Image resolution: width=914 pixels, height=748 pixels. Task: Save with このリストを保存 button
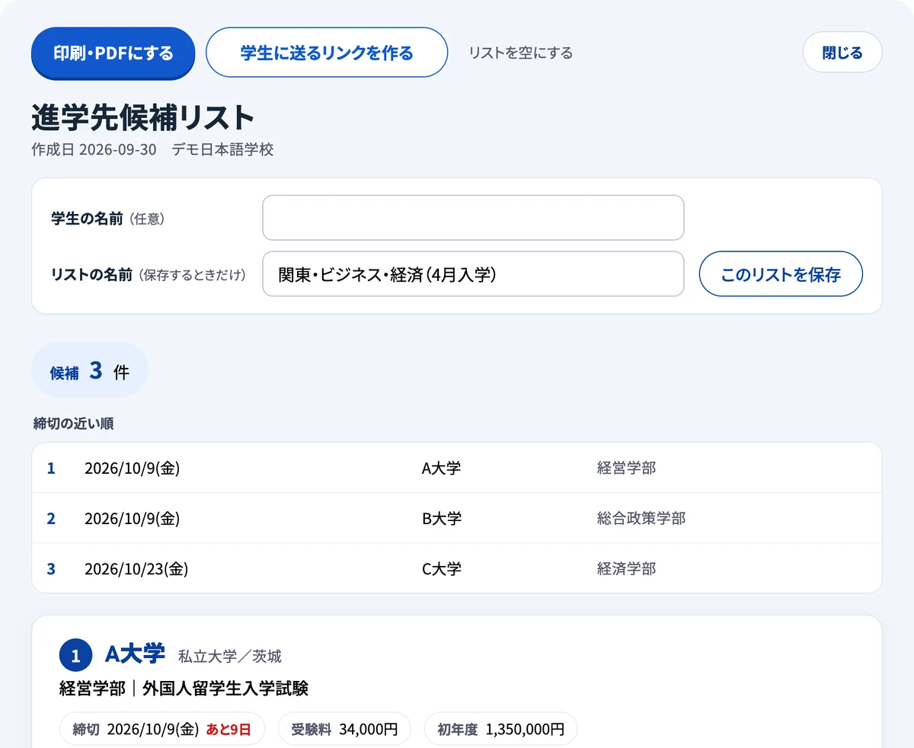(x=781, y=274)
